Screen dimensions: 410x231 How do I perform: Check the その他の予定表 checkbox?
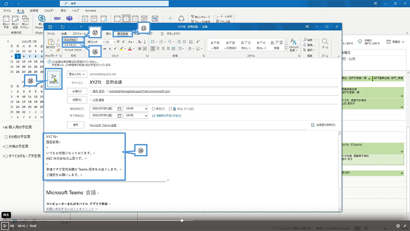tap(6, 137)
